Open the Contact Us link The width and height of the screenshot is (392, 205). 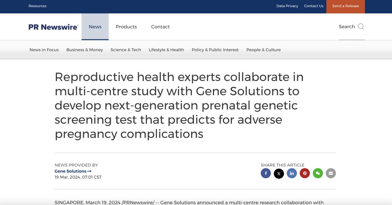(314, 6)
